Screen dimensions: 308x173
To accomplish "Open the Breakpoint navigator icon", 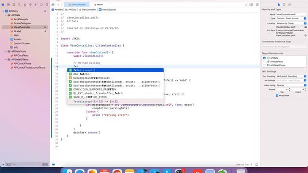I will click(41, 4).
